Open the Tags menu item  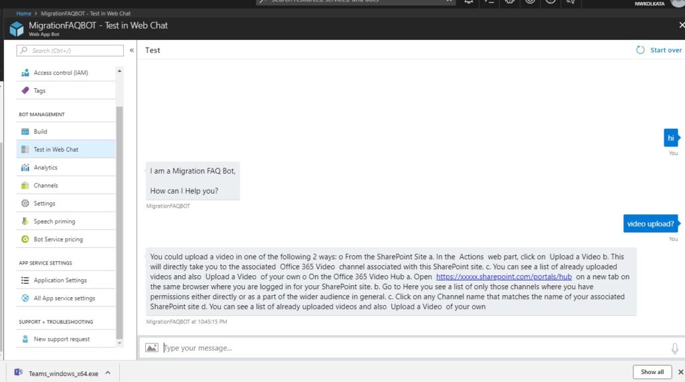66,91
